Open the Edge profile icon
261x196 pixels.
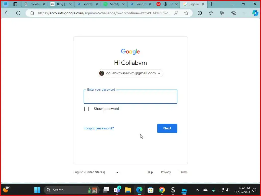6,4
